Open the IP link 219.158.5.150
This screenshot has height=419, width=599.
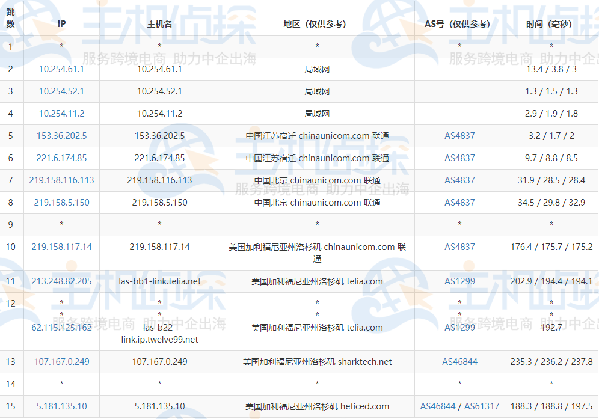pos(60,202)
